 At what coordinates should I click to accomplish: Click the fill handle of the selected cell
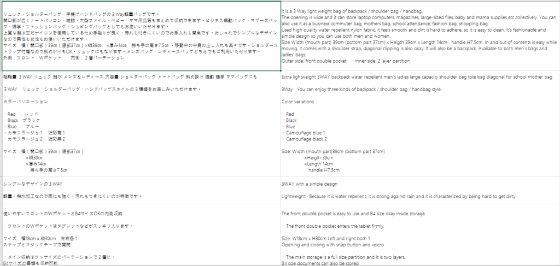coord(281,71)
